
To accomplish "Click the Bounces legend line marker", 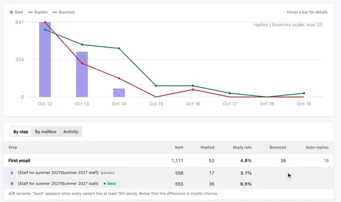I will [x=55, y=12].
